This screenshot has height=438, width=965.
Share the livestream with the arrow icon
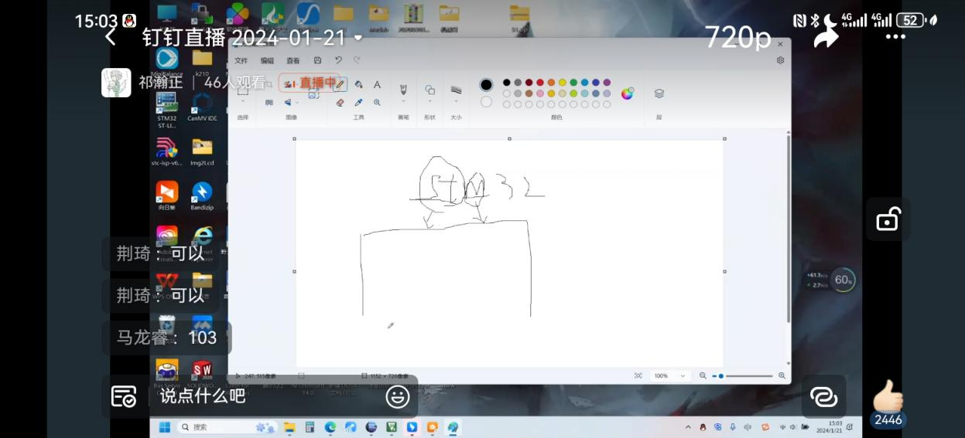tap(826, 35)
